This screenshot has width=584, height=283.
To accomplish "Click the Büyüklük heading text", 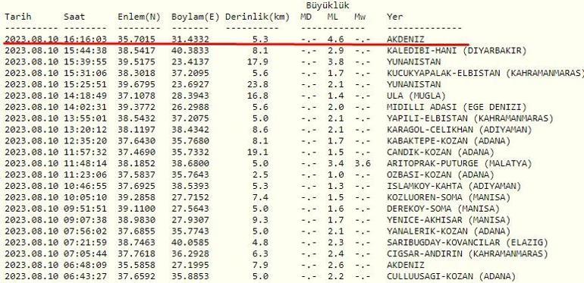I will 328,5.
